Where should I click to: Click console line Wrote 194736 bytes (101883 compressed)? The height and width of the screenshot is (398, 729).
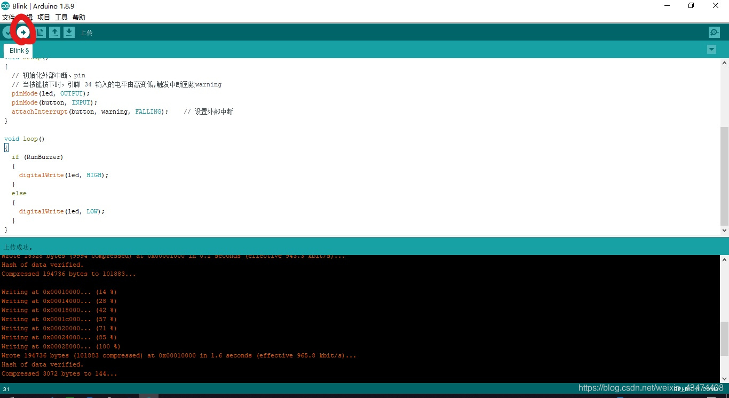pyautogui.click(x=179, y=355)
